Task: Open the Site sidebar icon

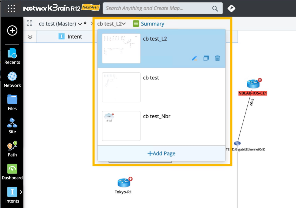Action: pos(12,126)
